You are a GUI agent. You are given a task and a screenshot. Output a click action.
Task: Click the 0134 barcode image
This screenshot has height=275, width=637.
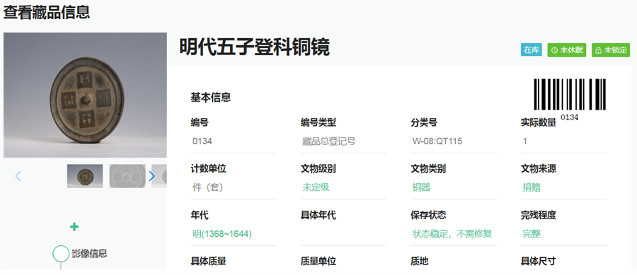[570, 100]
